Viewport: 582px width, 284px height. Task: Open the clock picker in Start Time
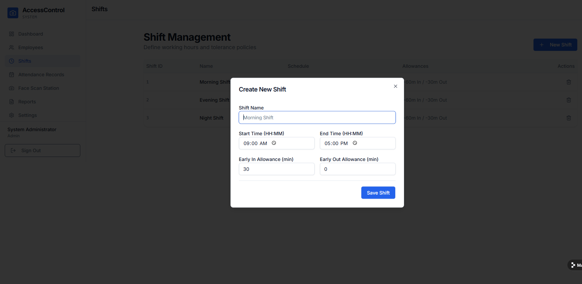(x=274, y=143)
